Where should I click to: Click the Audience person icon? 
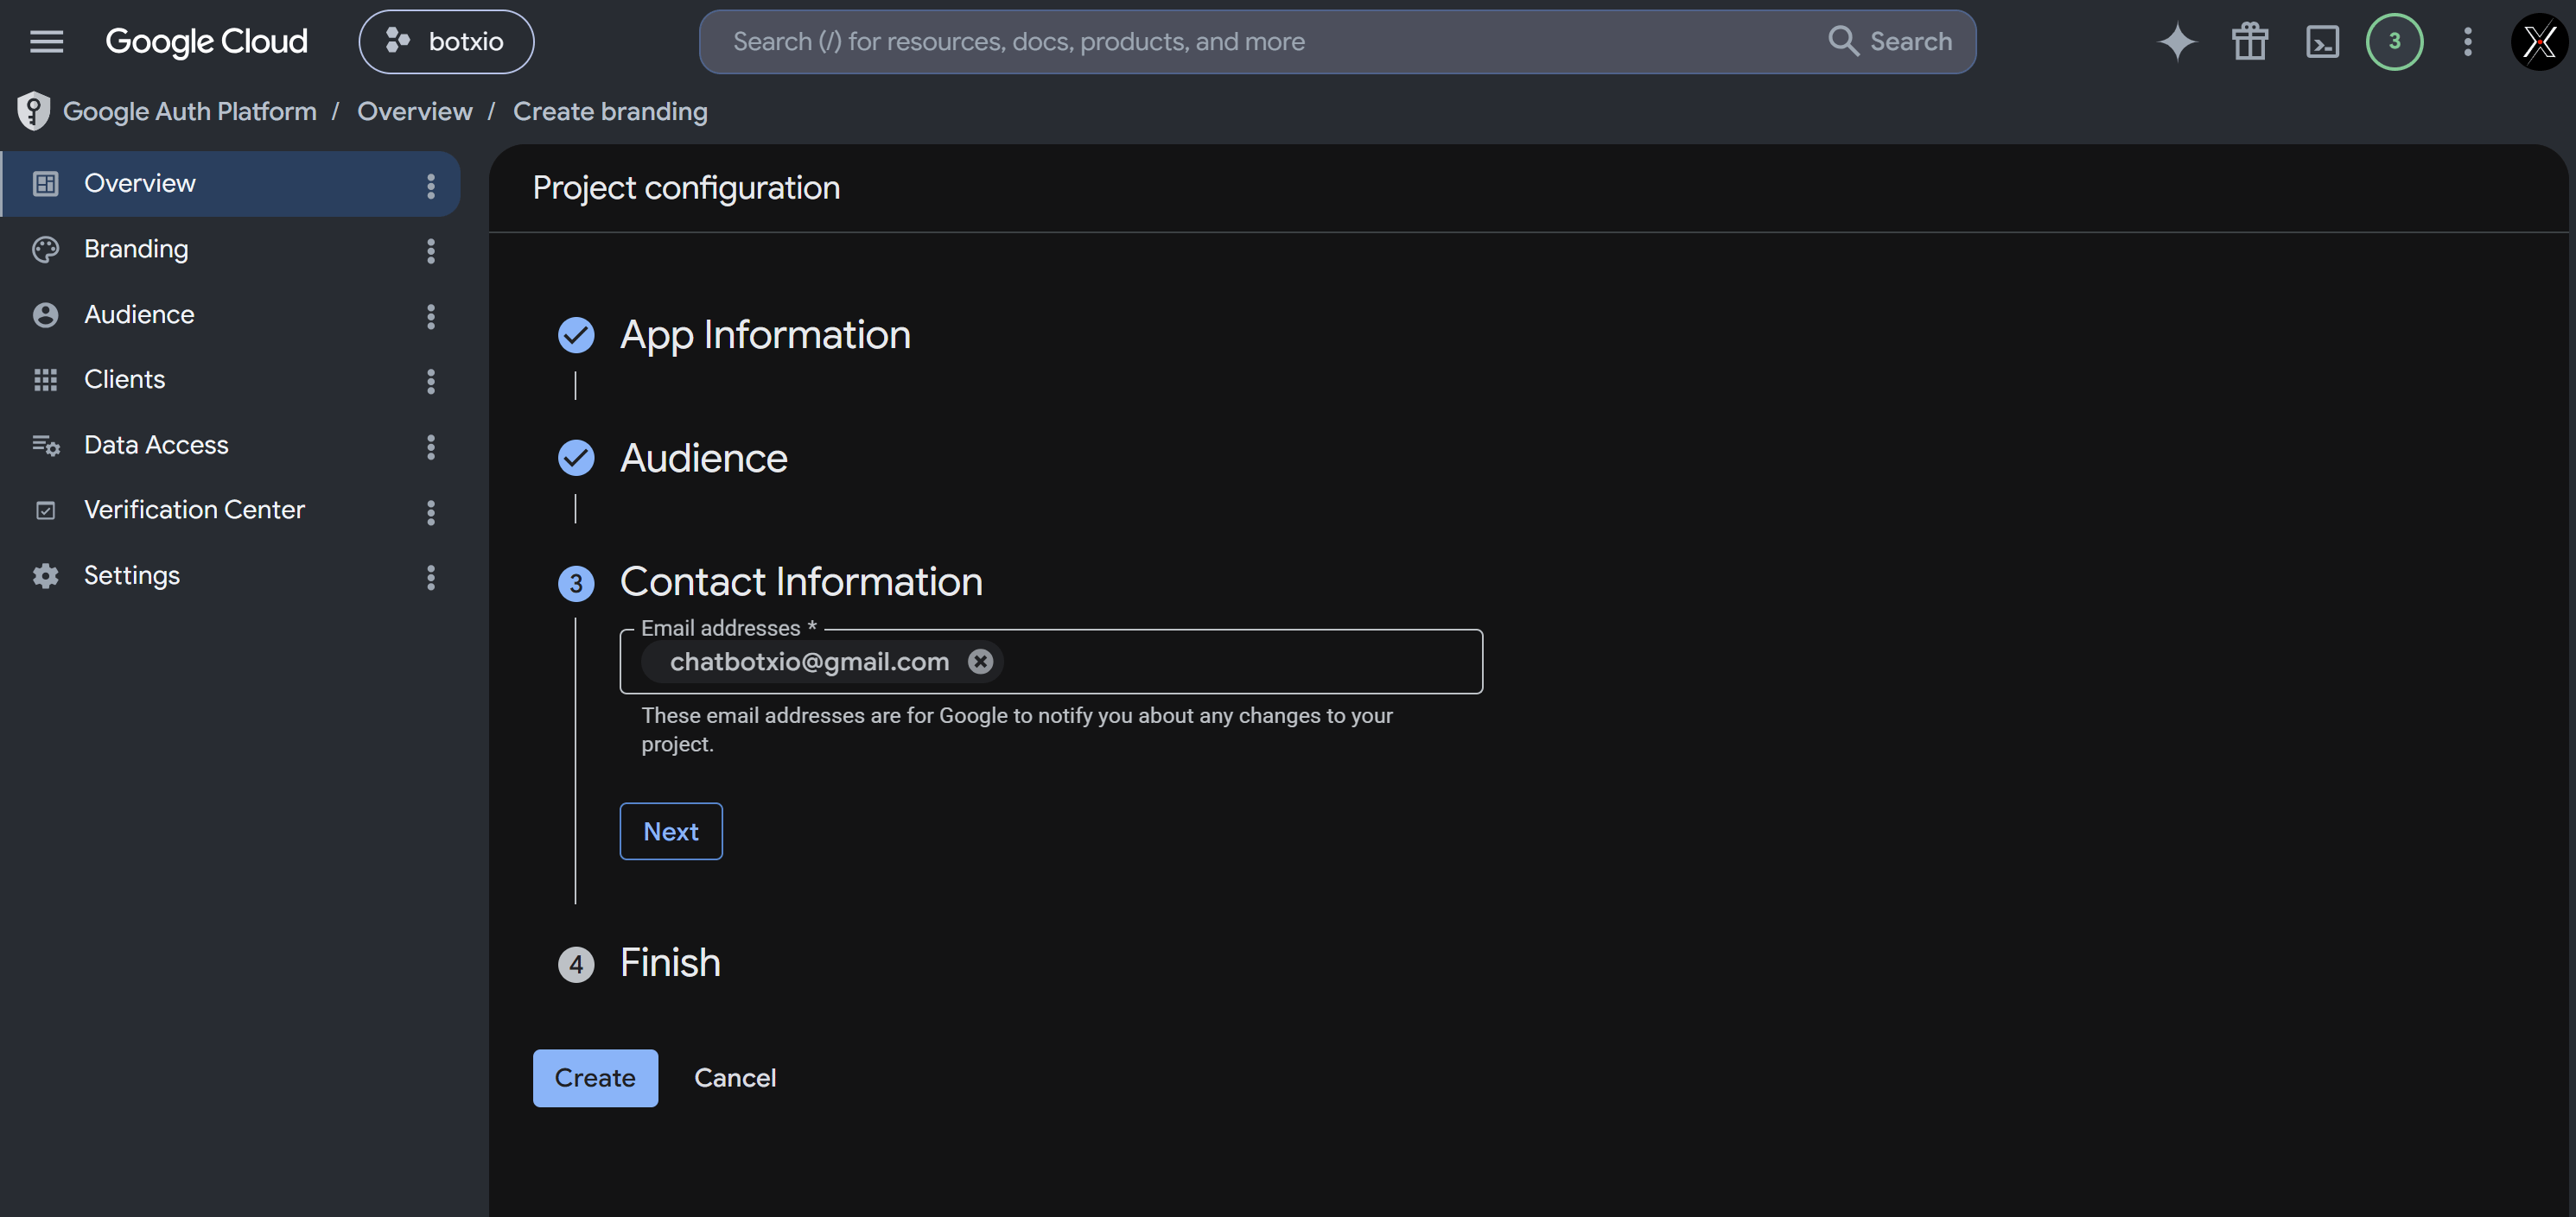tap(45, 314)
